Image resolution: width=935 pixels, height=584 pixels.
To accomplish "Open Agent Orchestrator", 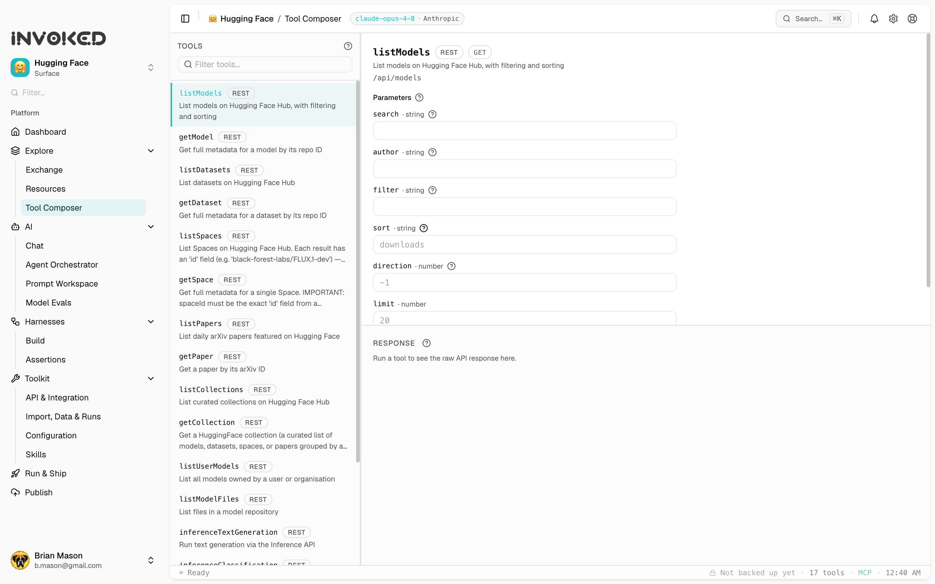I will 62,265.
